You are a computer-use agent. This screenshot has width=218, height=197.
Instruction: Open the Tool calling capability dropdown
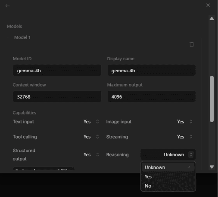(x=91, y=137)
